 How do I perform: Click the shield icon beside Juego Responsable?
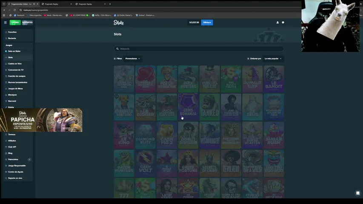[x=6, y=166]
